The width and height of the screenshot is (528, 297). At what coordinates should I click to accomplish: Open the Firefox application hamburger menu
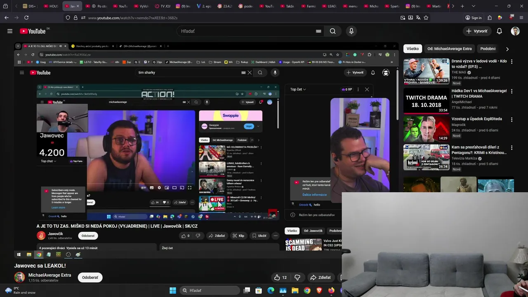tap(522, 18)
